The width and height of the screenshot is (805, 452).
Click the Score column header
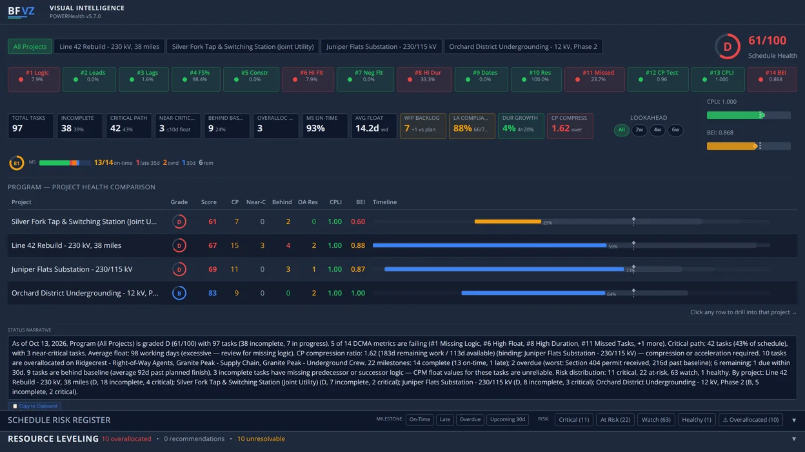point(208,202)
